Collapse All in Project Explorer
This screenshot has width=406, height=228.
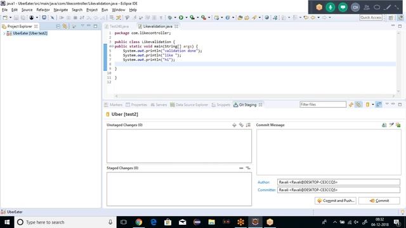point(58,27)
